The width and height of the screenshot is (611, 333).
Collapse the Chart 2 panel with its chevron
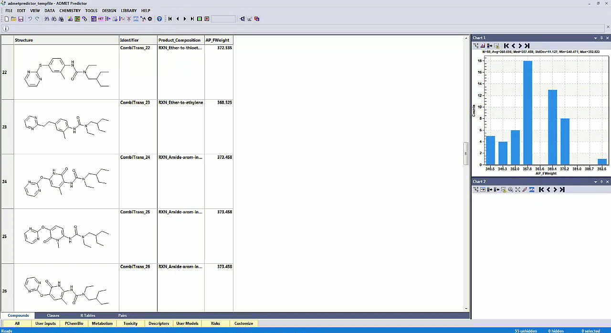tap(595, 182)
